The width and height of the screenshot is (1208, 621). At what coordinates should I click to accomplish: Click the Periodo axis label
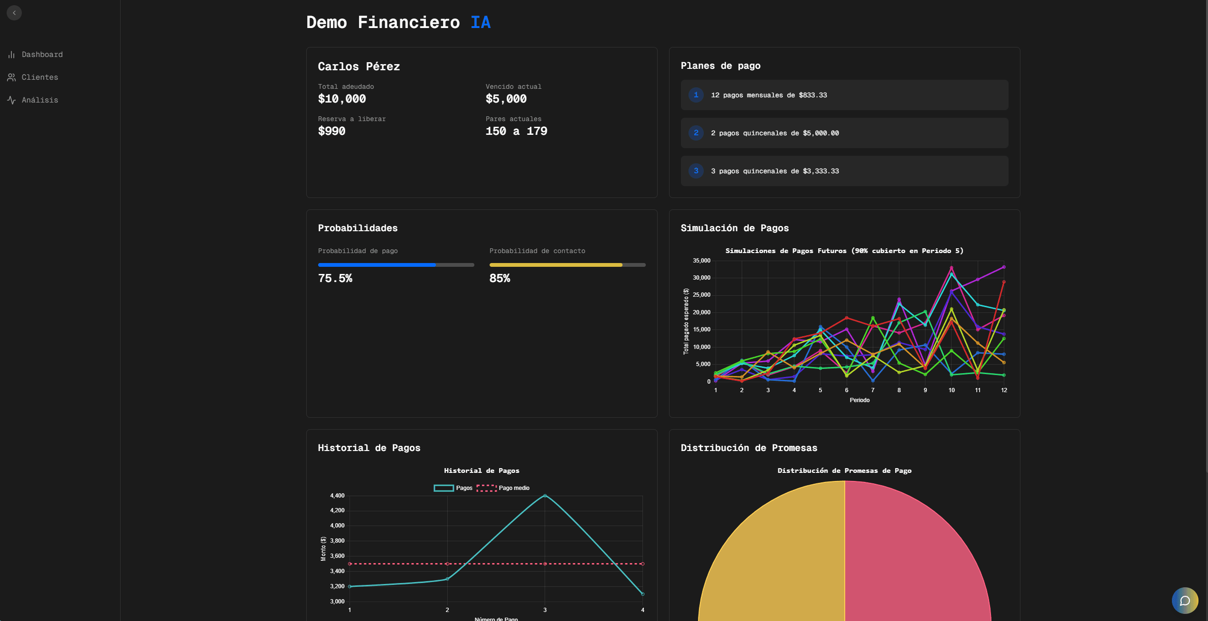859,400
